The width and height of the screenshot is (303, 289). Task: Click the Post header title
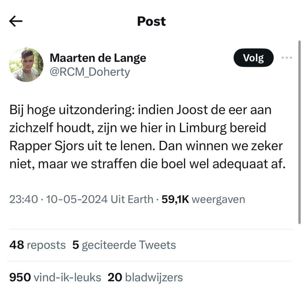(151, 21)
